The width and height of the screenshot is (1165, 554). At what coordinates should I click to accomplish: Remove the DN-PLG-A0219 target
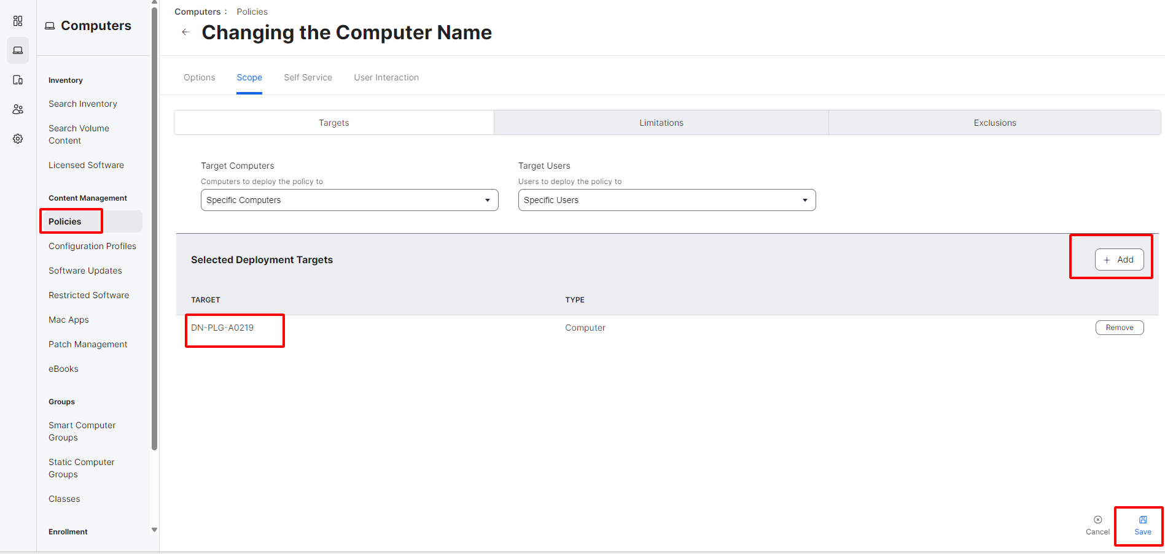pyautogui.click(x=1119, y=328)
